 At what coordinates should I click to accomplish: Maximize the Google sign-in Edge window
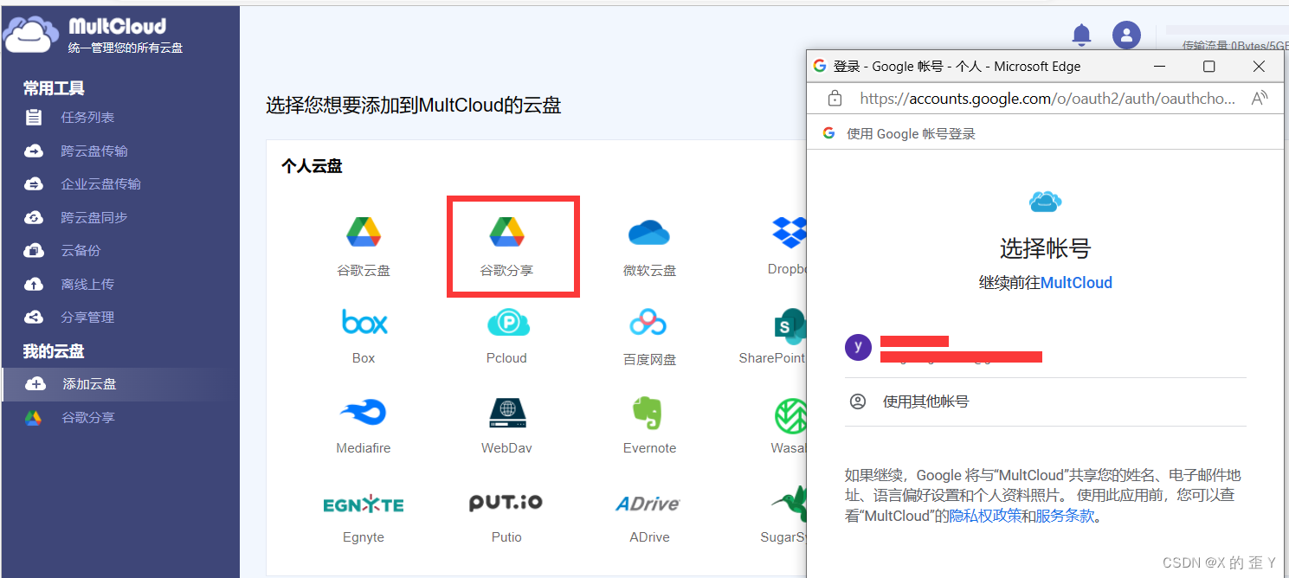point(1209,67)
